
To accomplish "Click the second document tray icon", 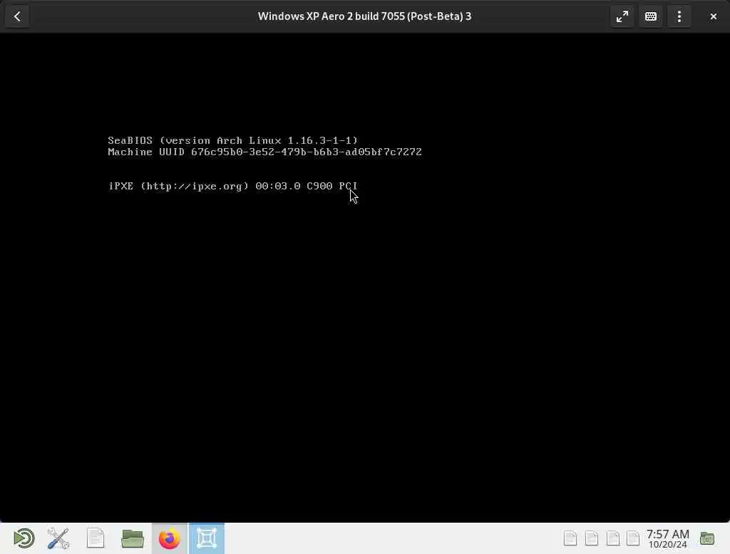I will 592,538.
